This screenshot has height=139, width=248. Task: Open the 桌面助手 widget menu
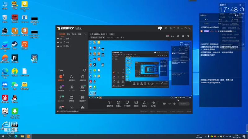(240, 5)
